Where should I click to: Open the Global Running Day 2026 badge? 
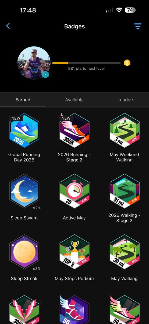[x=24, y=130]
